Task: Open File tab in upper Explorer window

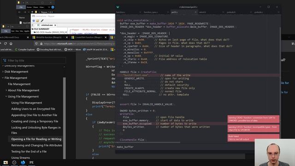Action: coord(21,7)
